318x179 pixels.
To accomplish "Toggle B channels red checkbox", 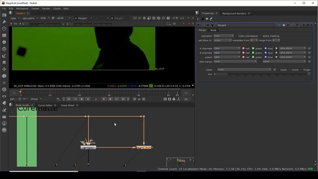I will [x=243, y=53].
